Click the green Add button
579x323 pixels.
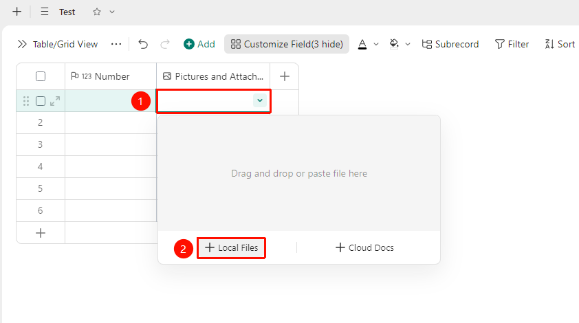pos(199,44)
